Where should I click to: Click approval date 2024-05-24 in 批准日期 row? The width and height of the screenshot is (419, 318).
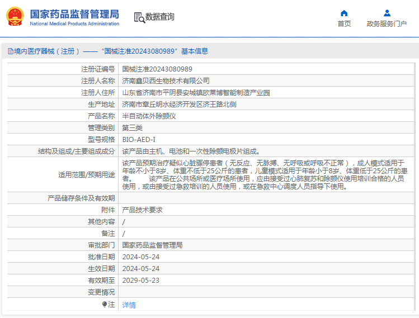[x=141, y=257]
